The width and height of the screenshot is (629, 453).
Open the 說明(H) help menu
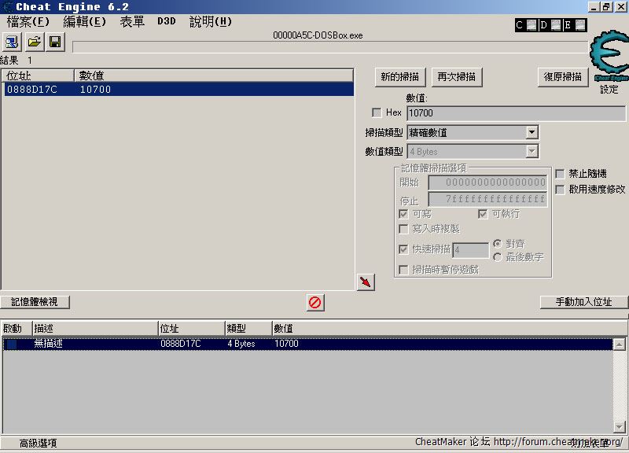(x=210, y=22)
